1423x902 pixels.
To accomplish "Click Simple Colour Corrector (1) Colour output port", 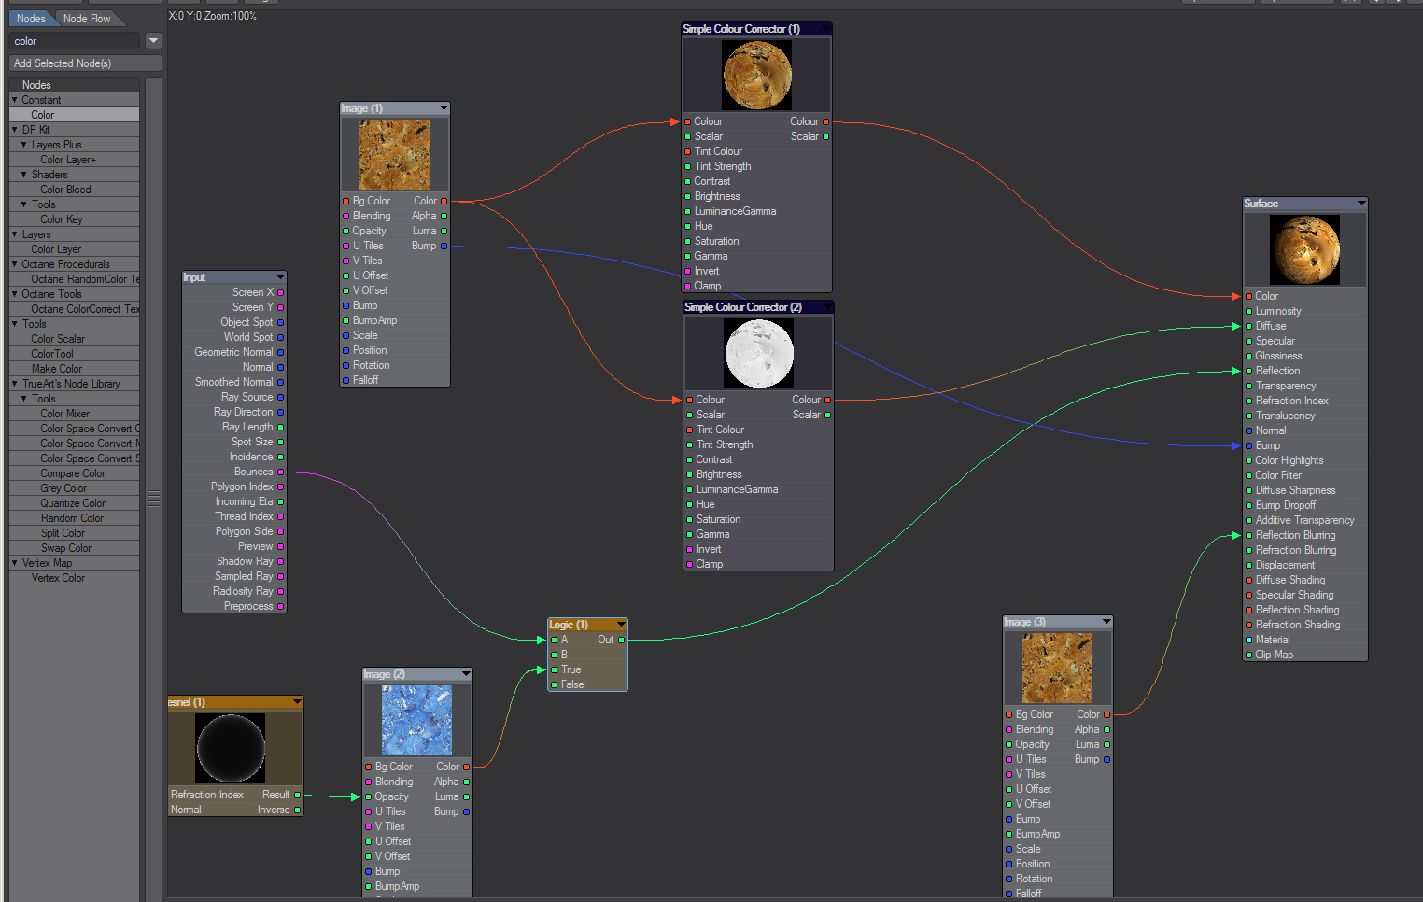I will click(825, 121).
